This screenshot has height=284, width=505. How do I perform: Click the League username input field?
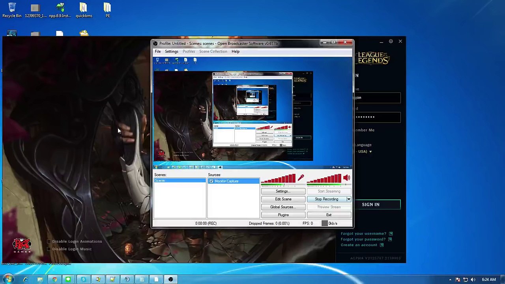377,98
